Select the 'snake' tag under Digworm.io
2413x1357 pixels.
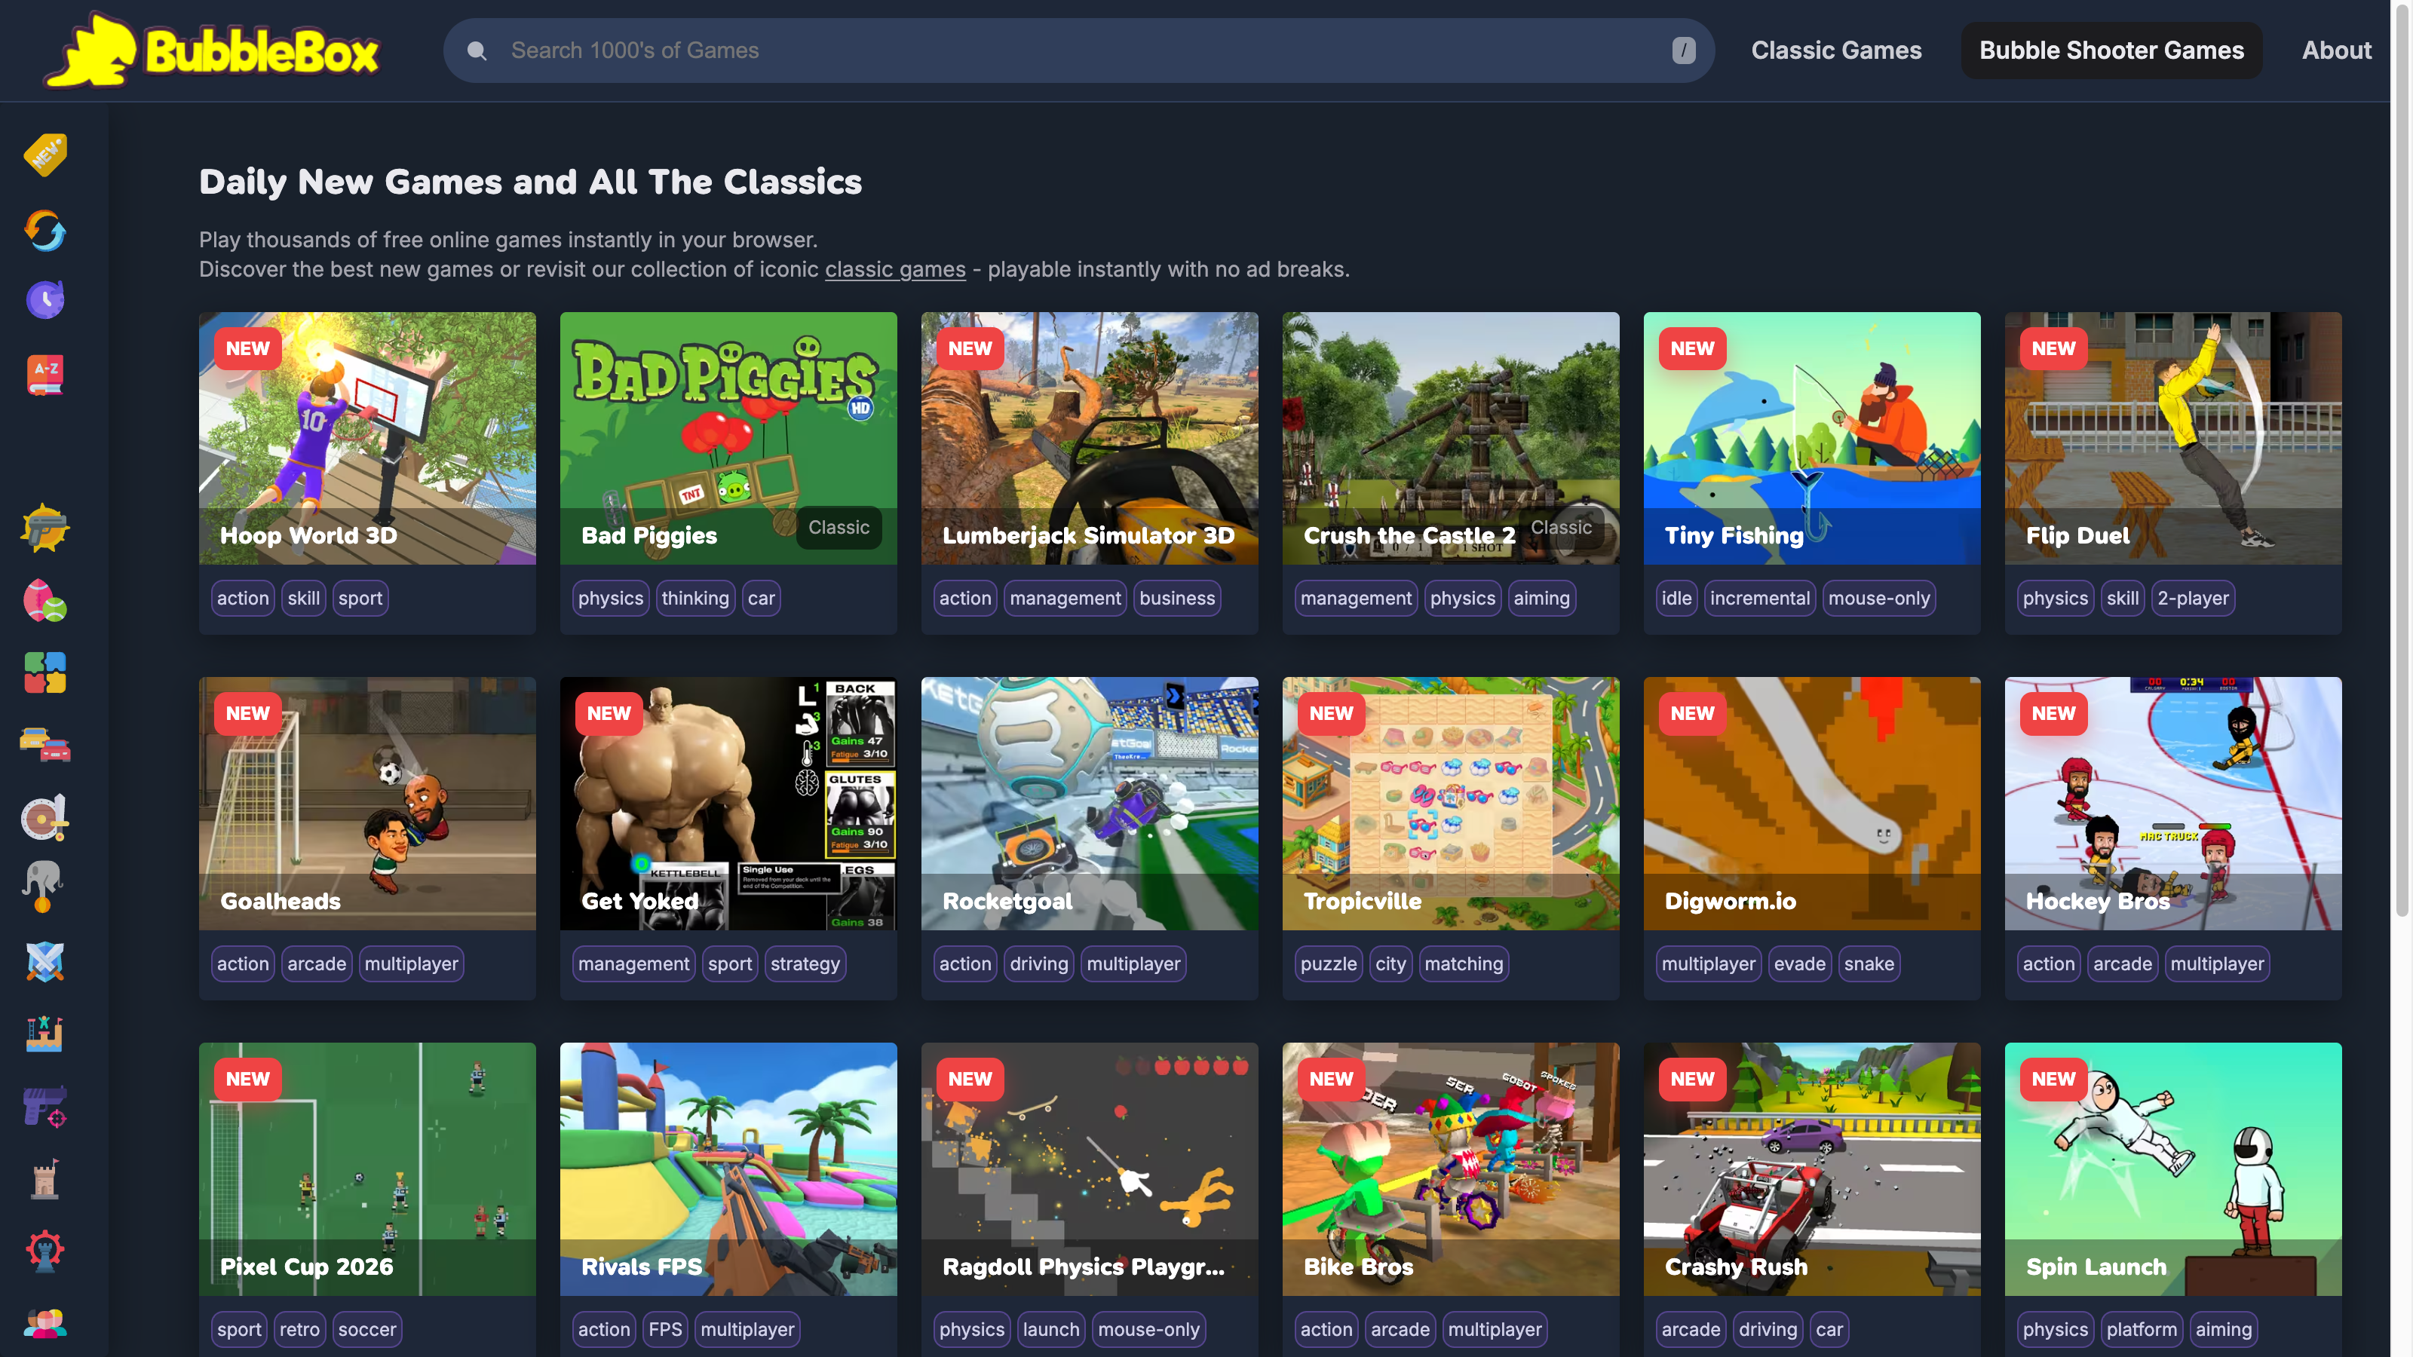[1869, 963]
